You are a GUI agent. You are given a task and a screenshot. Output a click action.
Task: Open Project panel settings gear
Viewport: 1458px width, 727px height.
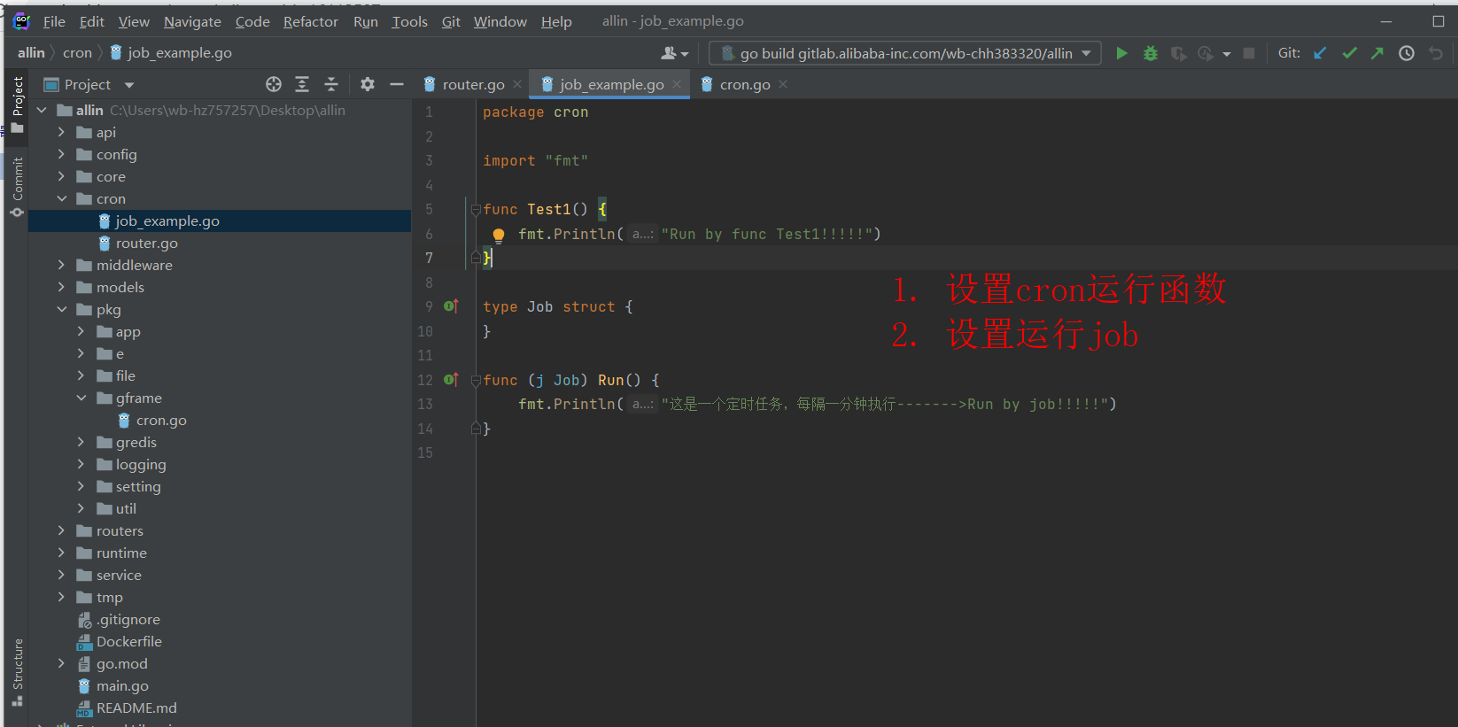[368, 84]
